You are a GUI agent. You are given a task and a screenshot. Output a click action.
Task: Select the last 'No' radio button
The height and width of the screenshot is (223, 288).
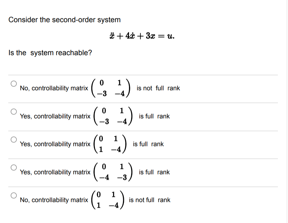click(13, 196)
